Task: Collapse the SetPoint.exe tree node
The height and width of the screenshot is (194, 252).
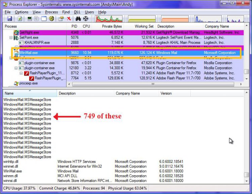Action: click(x=11, y=38)
